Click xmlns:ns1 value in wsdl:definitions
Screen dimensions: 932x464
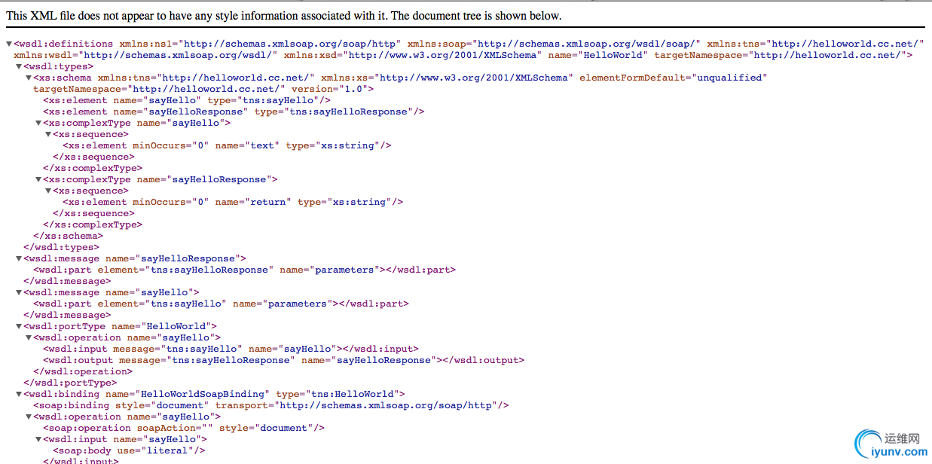[290, 44]
